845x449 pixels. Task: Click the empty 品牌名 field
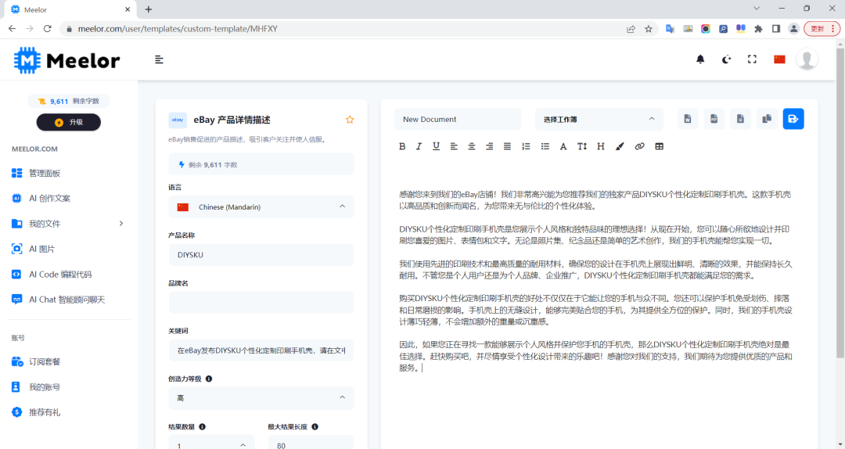pos(261,303)
